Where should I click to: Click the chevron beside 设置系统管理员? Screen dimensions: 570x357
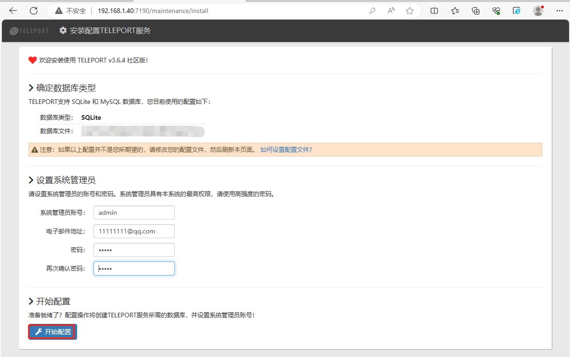31,180
